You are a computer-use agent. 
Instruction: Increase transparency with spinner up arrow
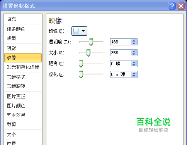[134, 41]
